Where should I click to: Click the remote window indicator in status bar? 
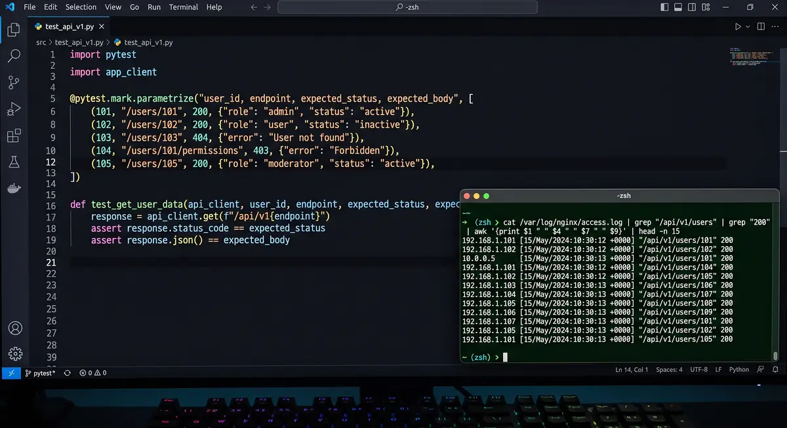[11, 373]
